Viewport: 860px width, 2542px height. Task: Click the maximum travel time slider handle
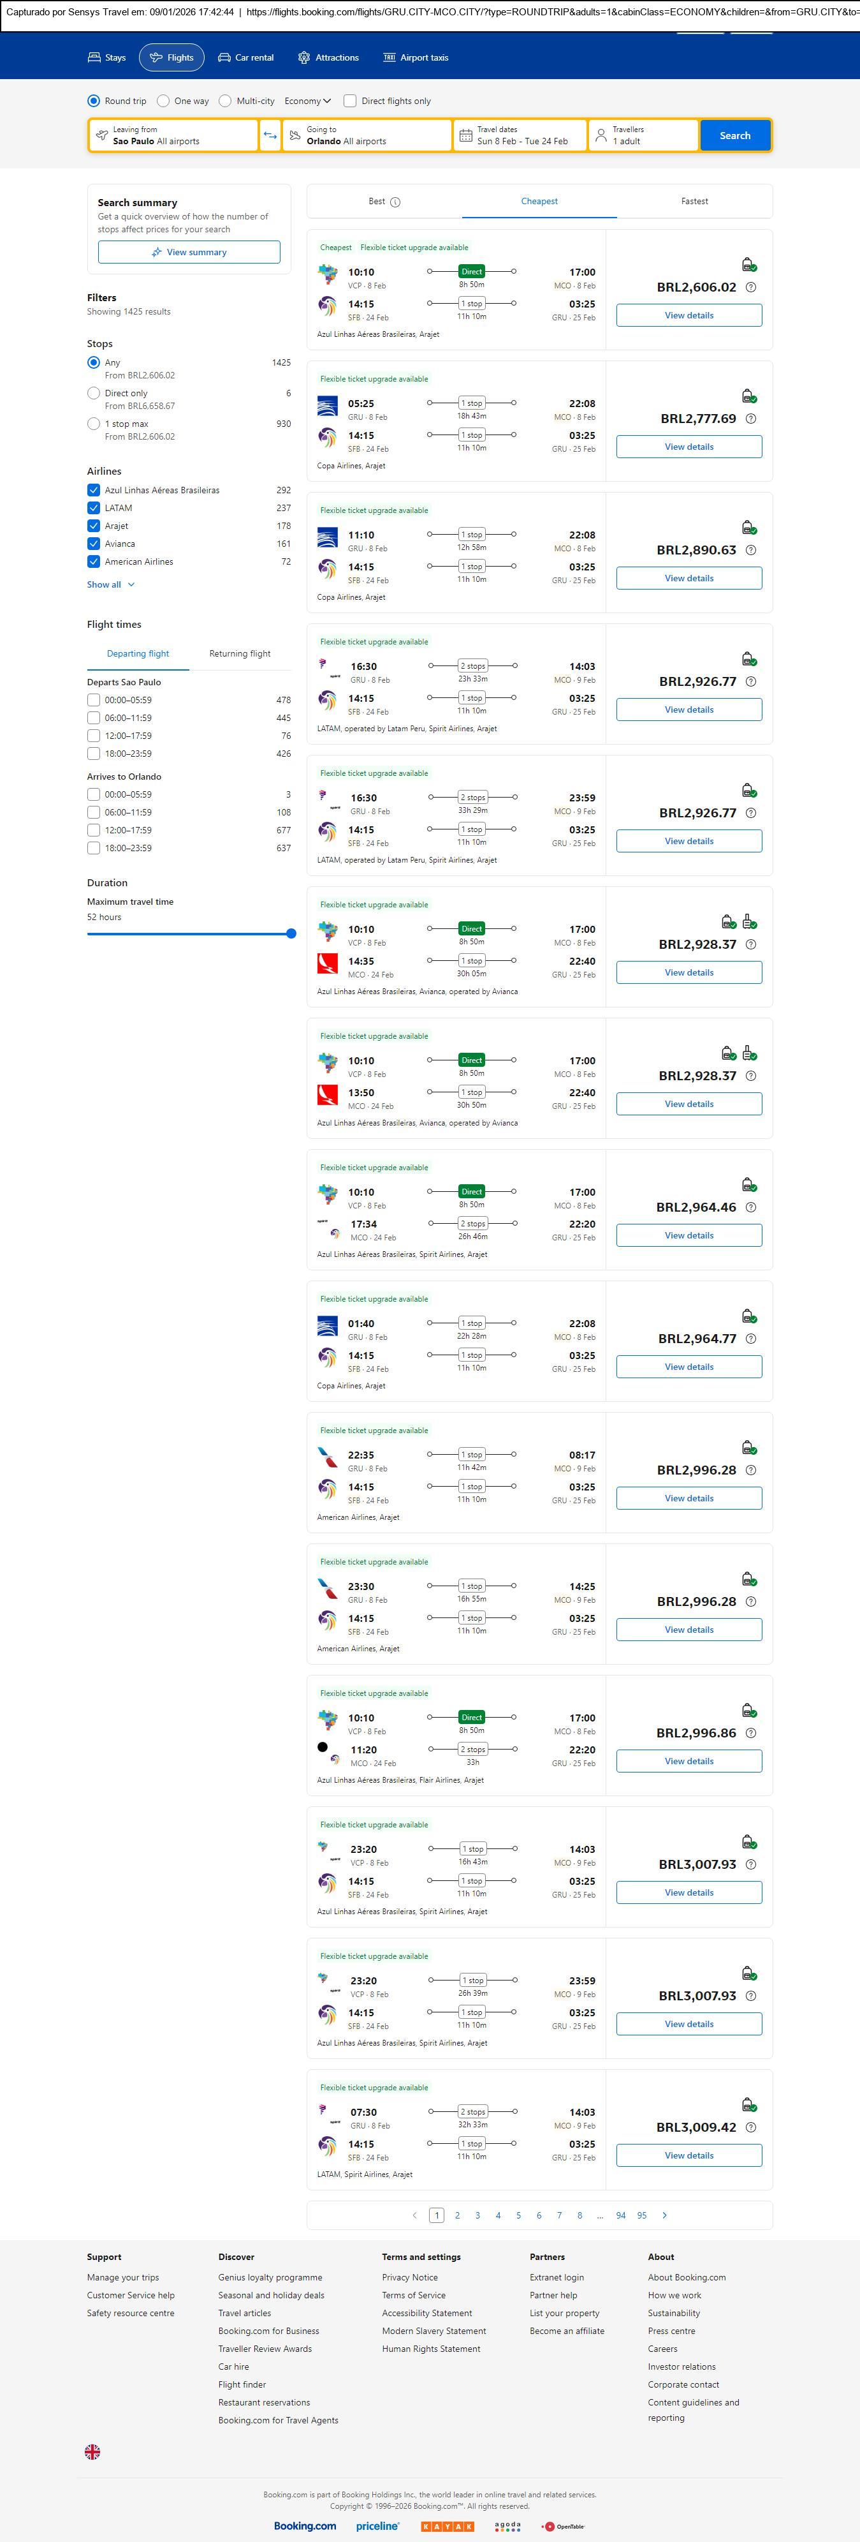pyautogui.click(x=291, y=933)
